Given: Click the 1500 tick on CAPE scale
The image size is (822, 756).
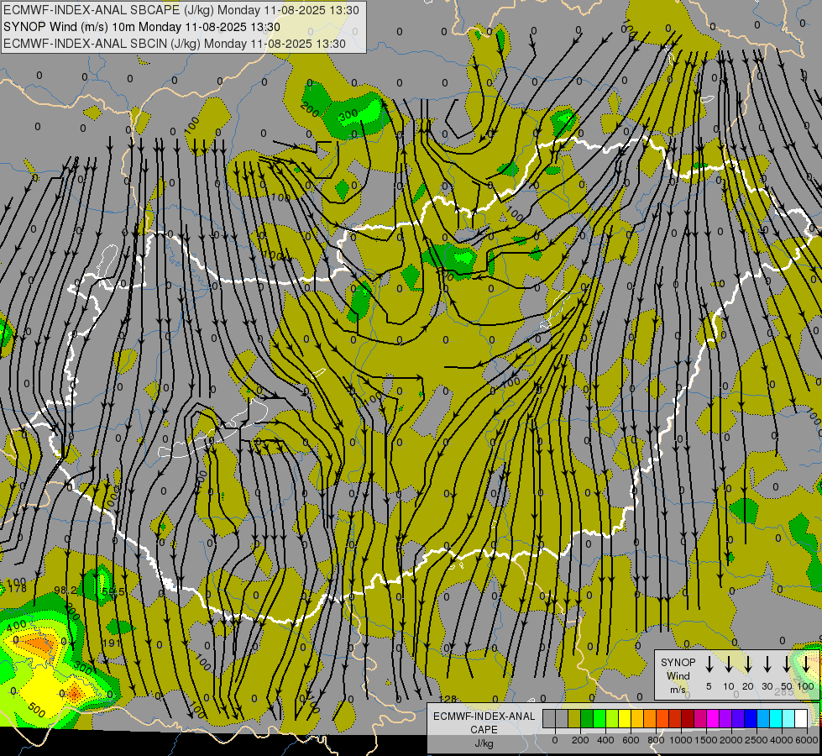Looking at the screenshot, I should coord(706,740).
